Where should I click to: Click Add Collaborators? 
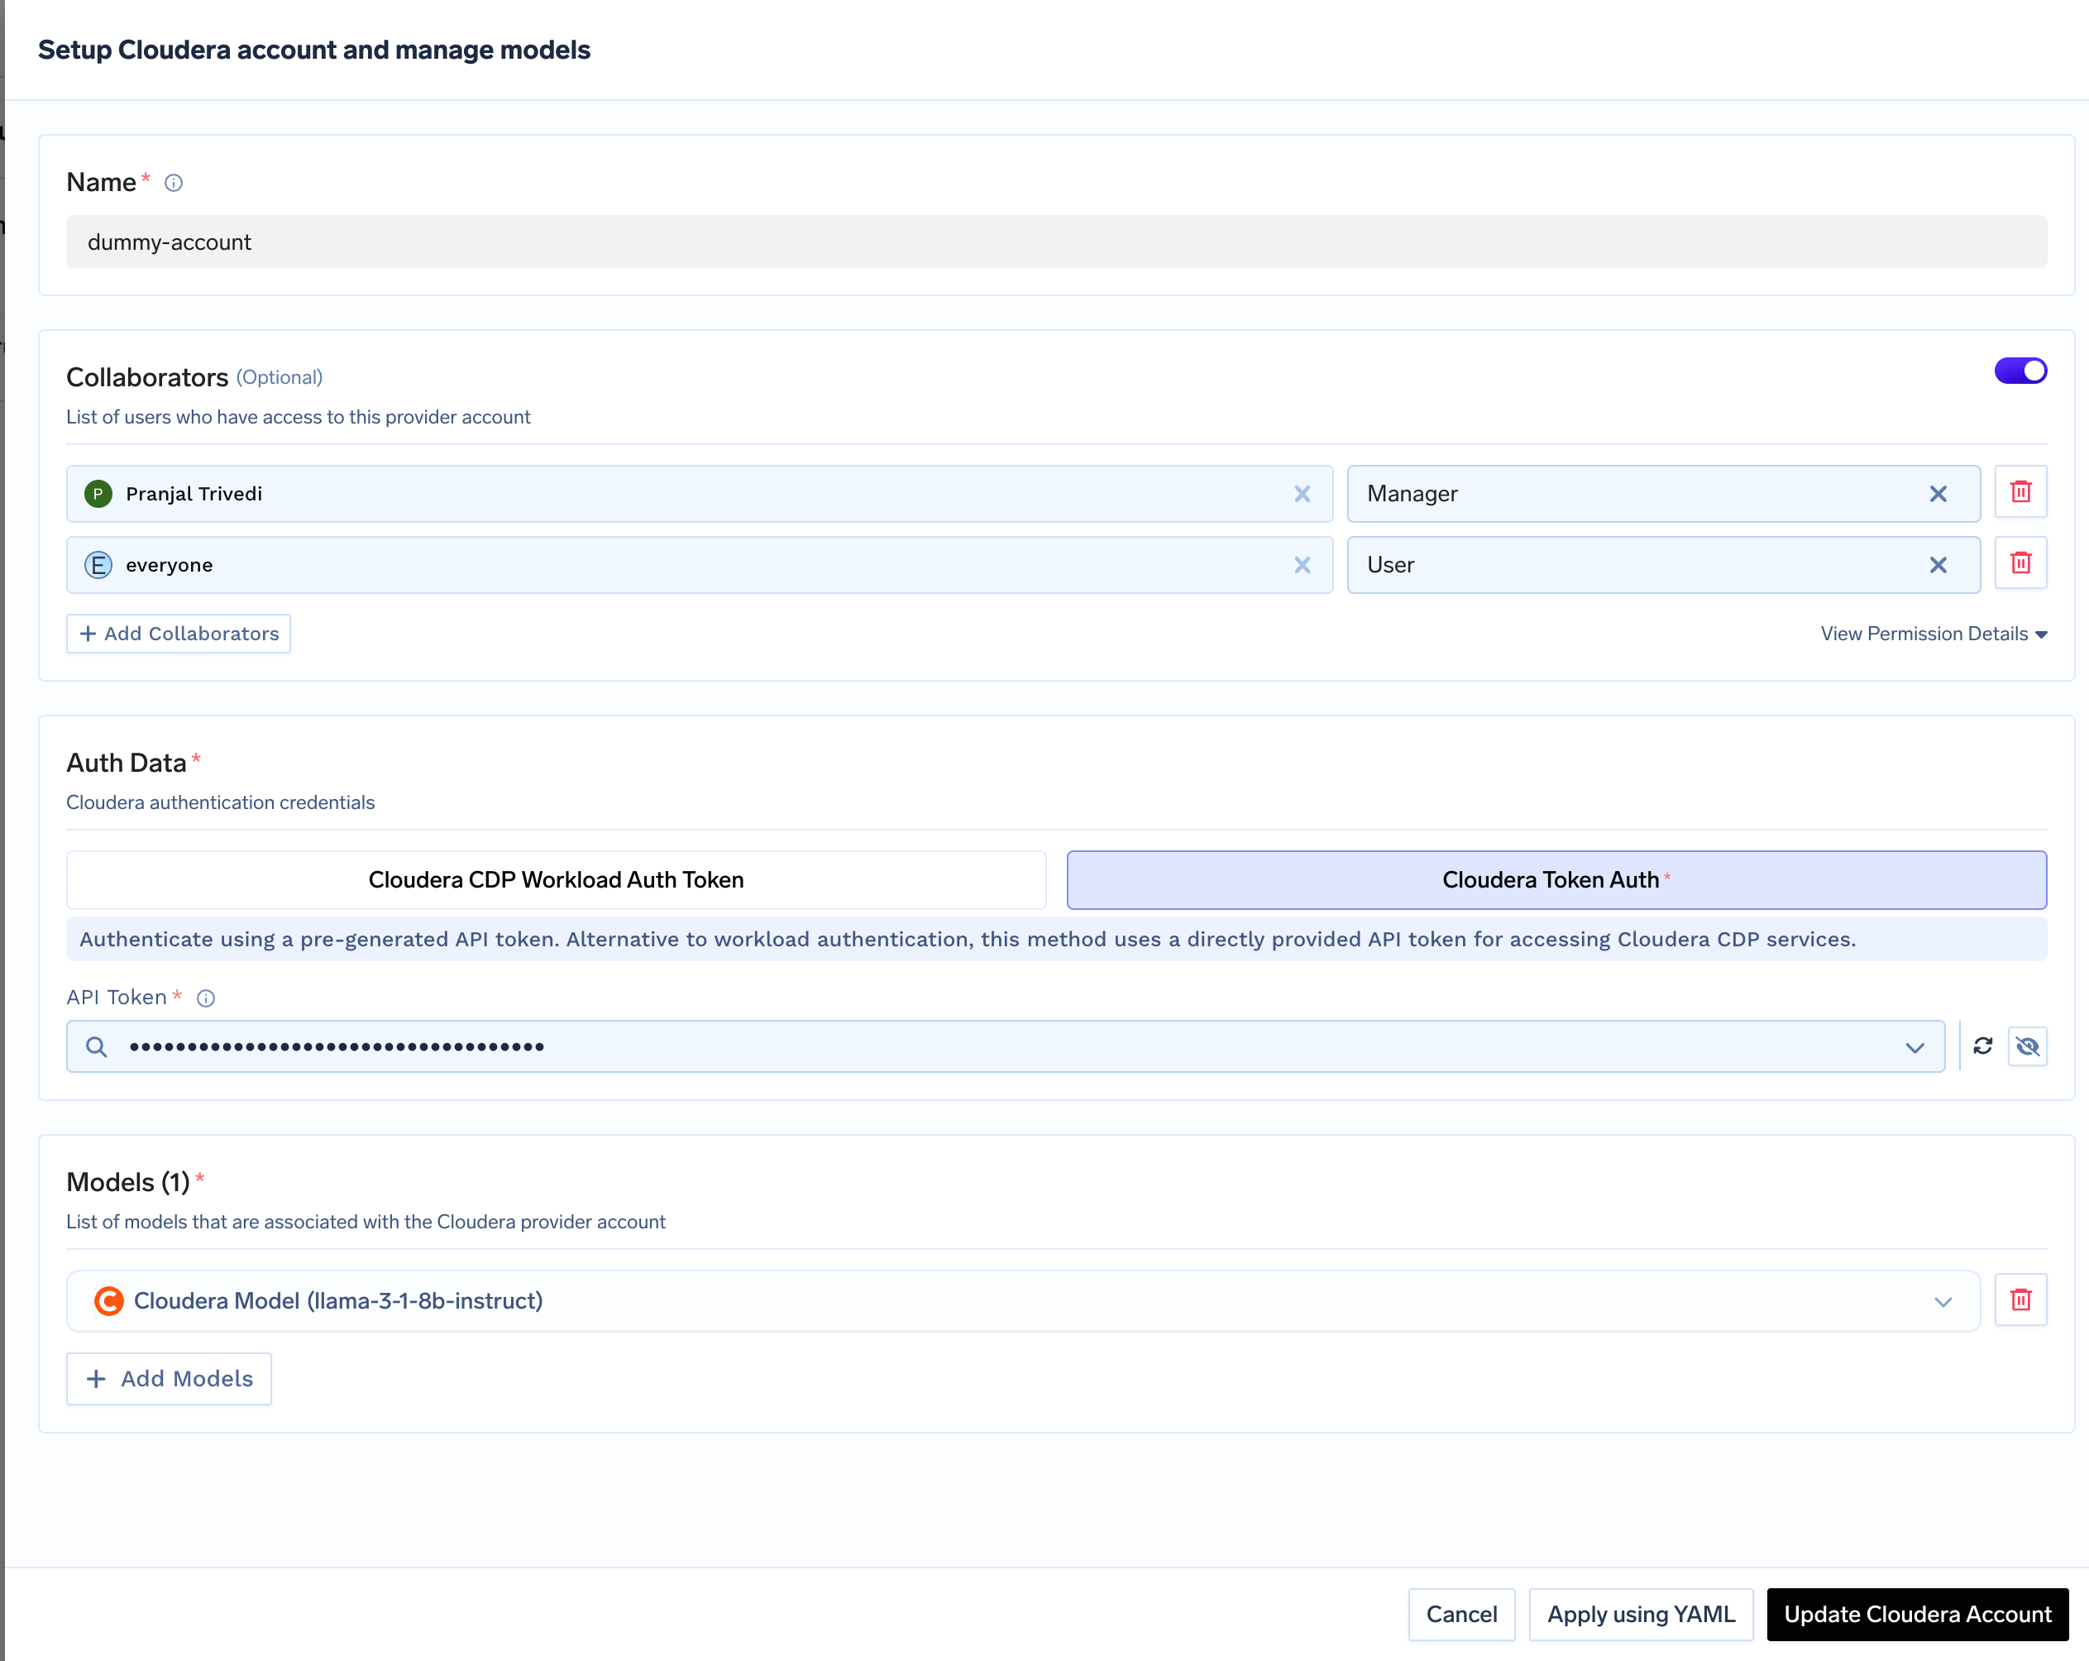[x=177, y=633]
